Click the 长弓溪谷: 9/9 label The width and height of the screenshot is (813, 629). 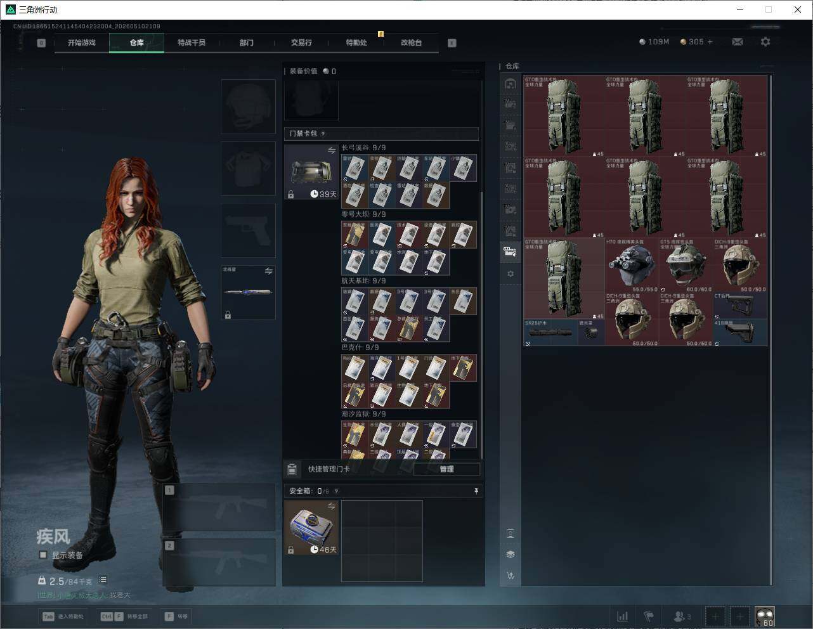pos(363,148)
